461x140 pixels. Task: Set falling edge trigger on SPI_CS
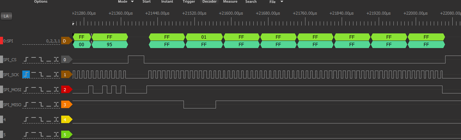[41, 60]
